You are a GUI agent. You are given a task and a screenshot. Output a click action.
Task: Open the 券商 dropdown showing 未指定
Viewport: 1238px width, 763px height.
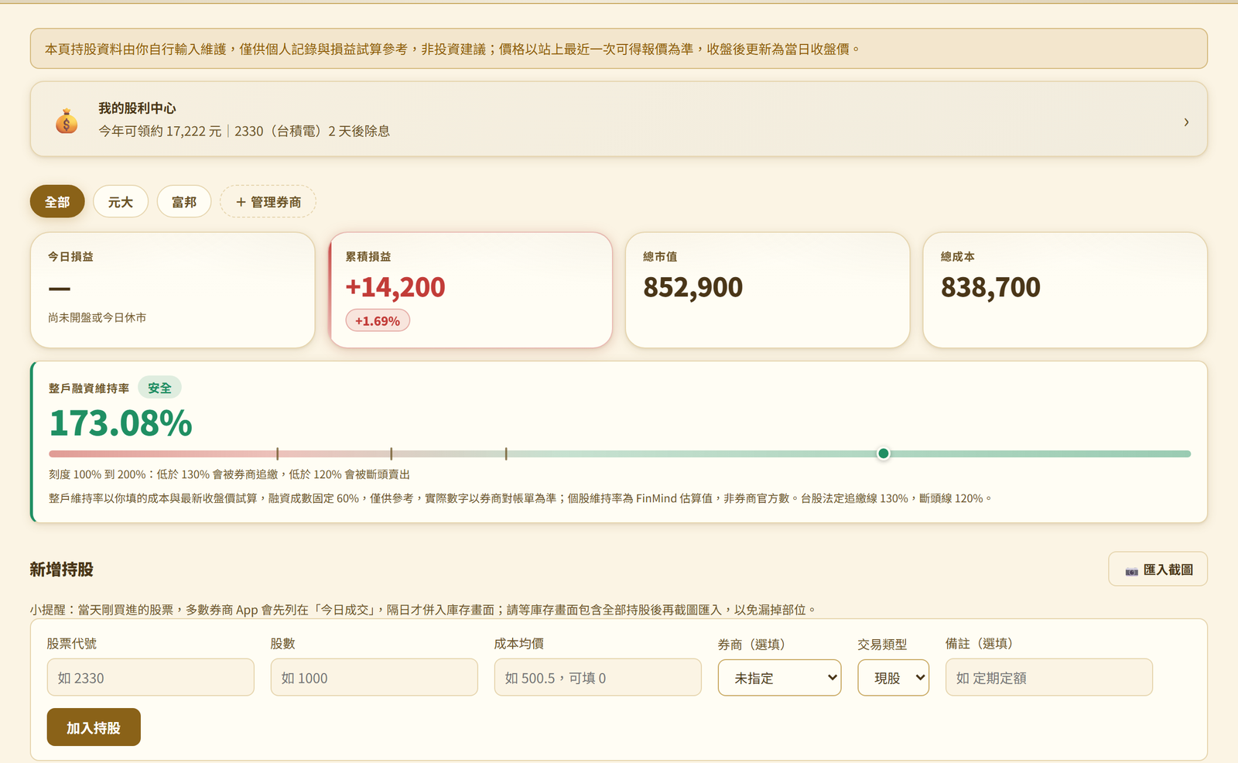tap(779, 678)
